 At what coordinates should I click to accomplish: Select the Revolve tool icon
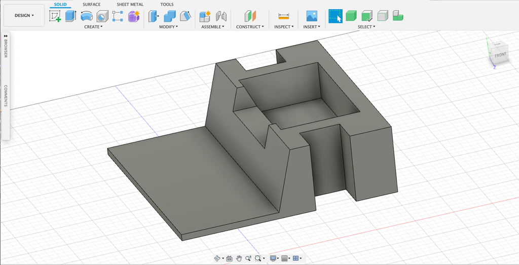pos(86,16)
